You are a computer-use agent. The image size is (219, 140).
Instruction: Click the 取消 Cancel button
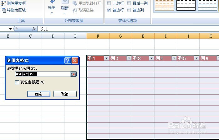click(65, 94)
